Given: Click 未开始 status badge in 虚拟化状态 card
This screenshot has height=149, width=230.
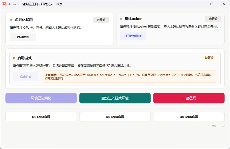Looking at the screenshot, I should tap(101, 20).
